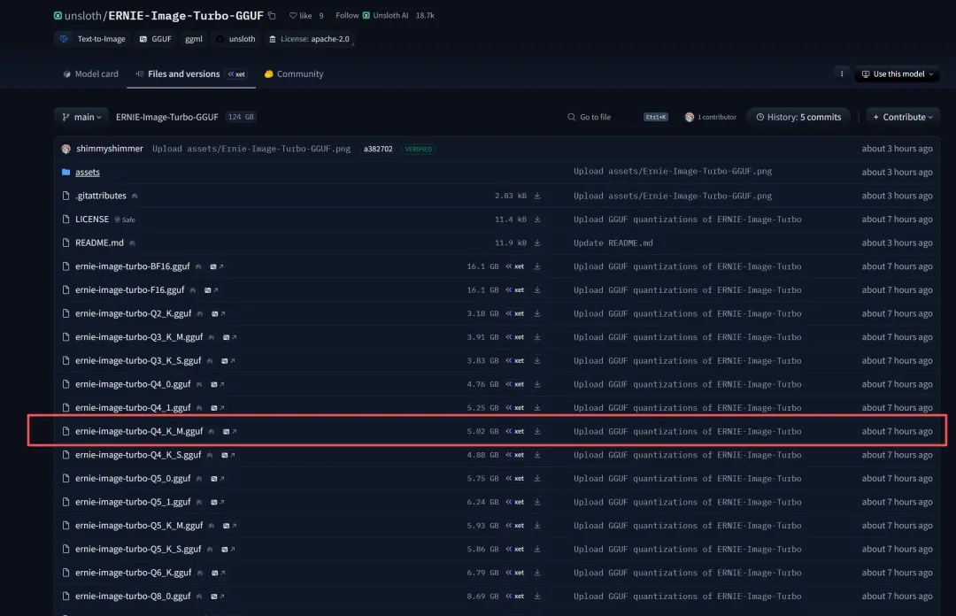Click the Safe badge next to LICENSE
Screen dimensions: 956x616
coord(125,219)
